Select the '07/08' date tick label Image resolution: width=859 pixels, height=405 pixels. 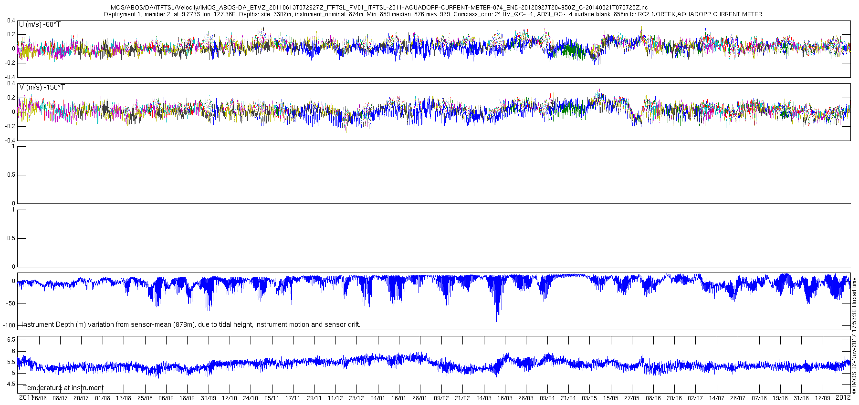pos(759,398)
